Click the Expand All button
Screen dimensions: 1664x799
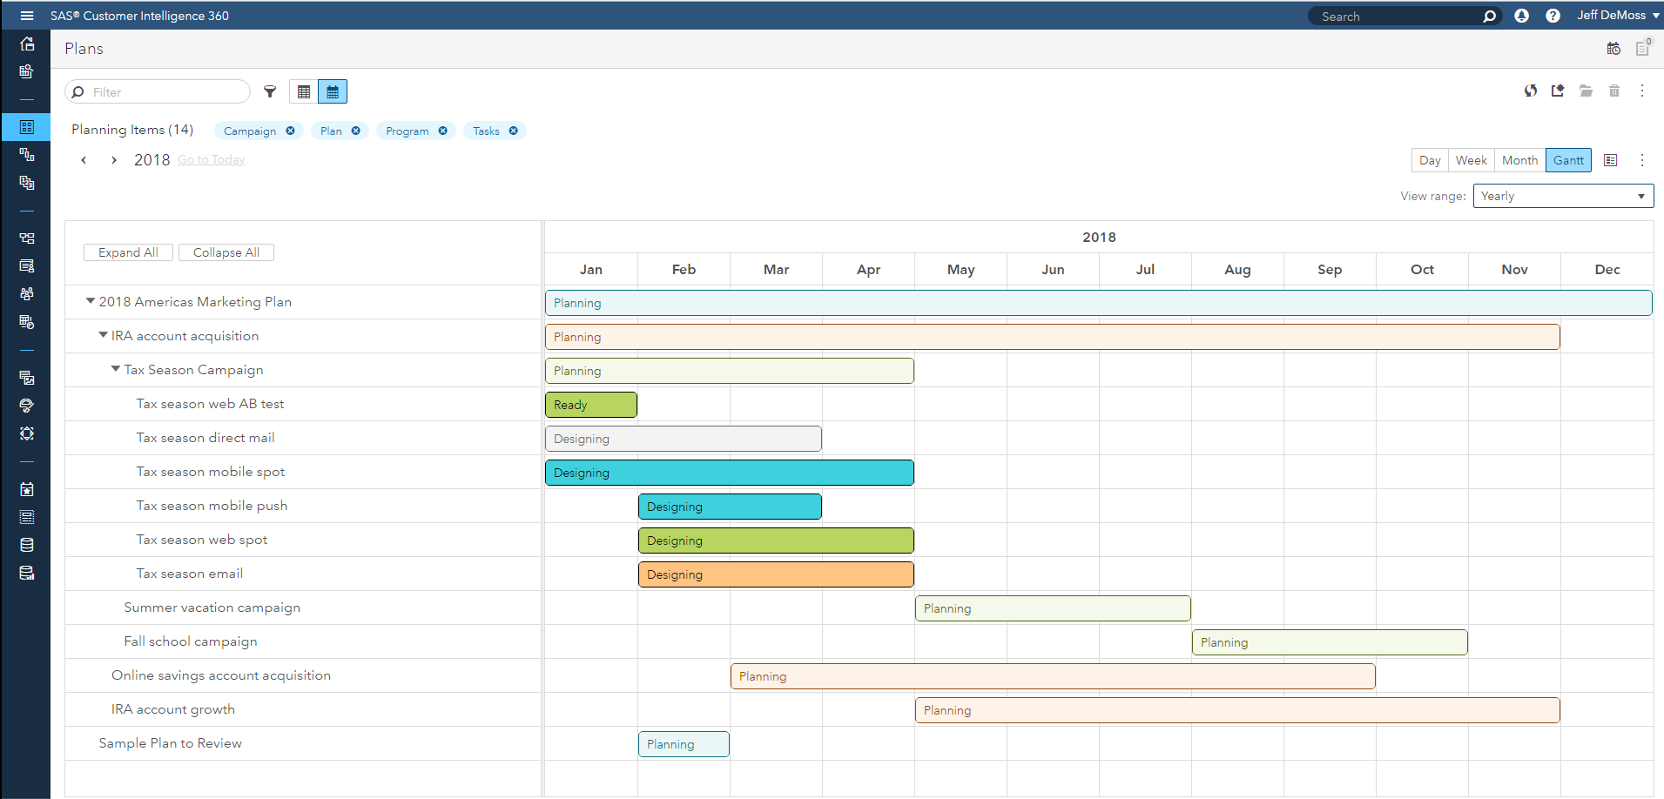click(128, 252)
